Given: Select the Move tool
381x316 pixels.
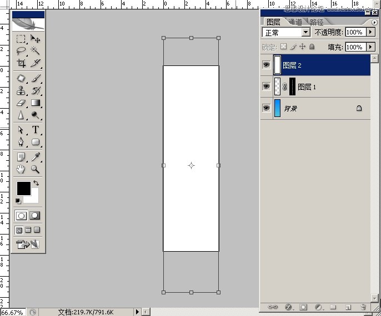Looking at the screenshot, I should (x=35, y=39).
